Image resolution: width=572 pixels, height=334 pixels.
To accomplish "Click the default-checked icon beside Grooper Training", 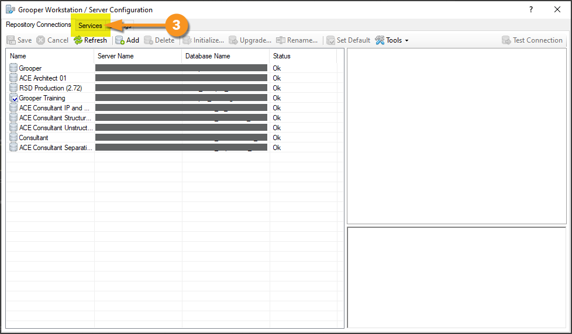I will 13,98.
